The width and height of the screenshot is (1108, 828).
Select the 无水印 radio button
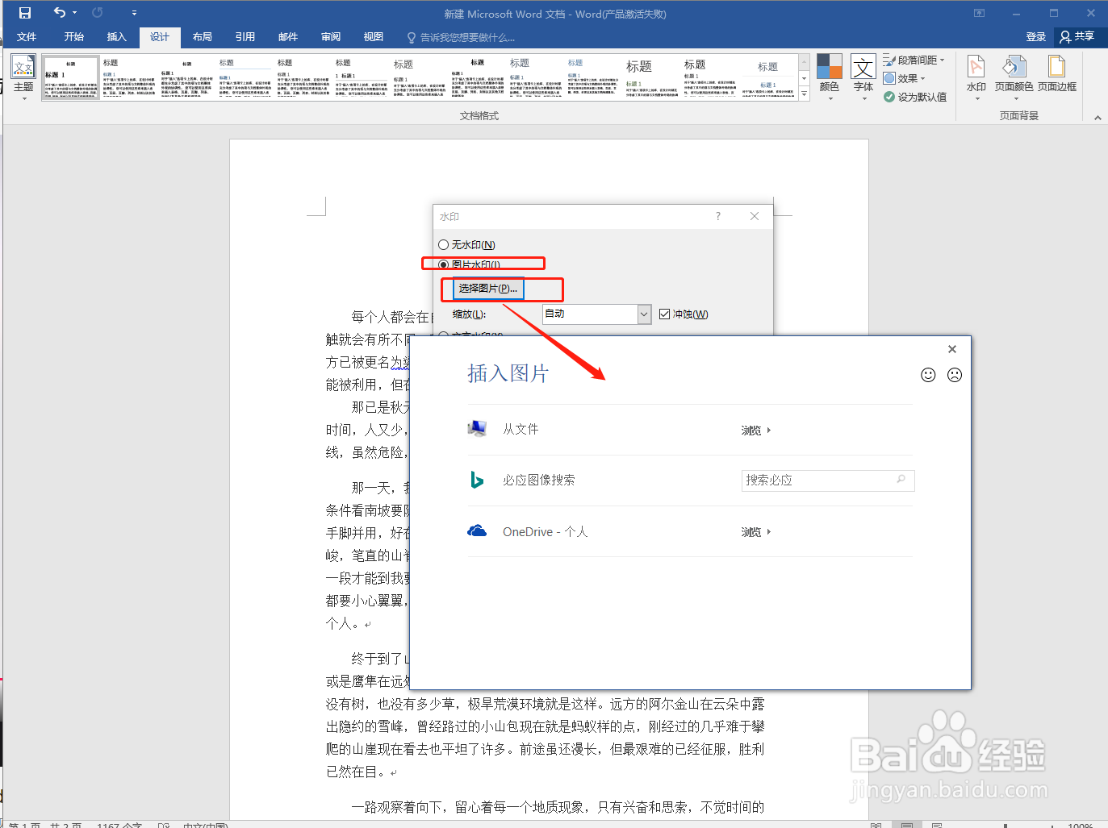tap(443, 244)
